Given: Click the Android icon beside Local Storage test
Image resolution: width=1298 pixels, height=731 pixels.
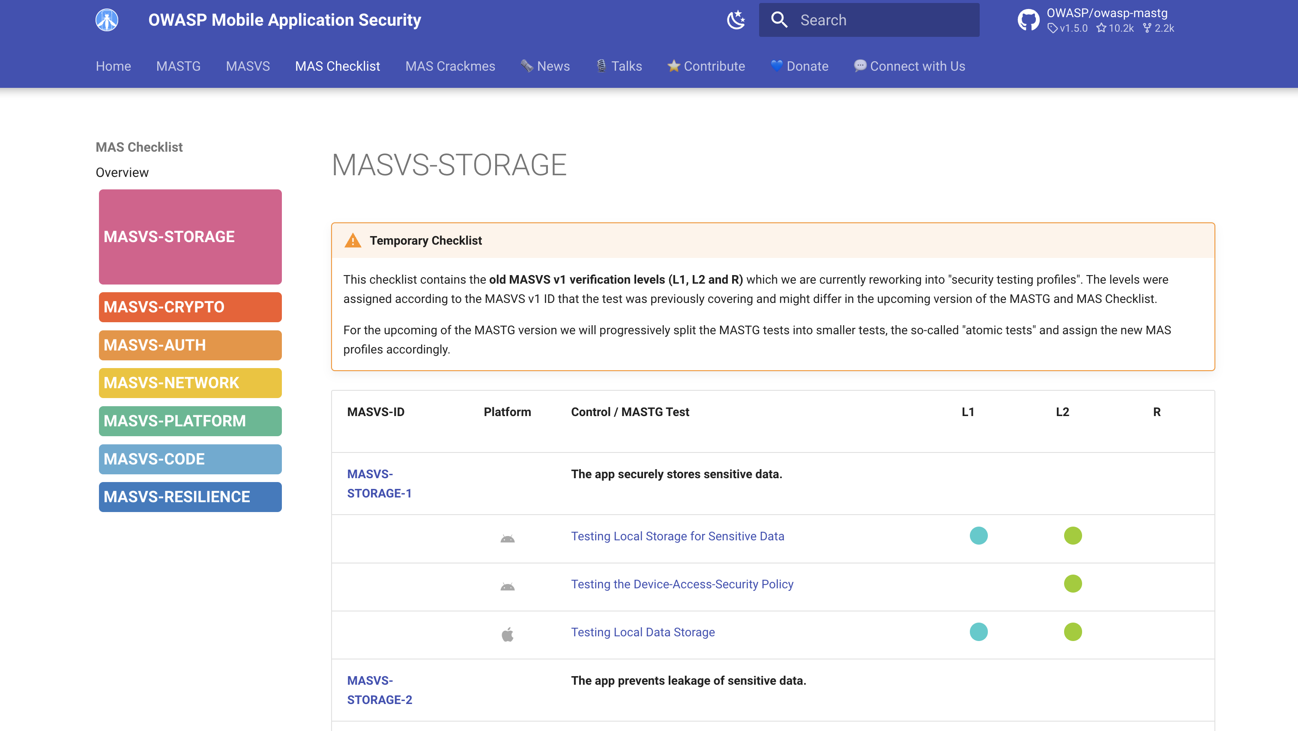Looking at the screenshot, I should tap(507, 539).
